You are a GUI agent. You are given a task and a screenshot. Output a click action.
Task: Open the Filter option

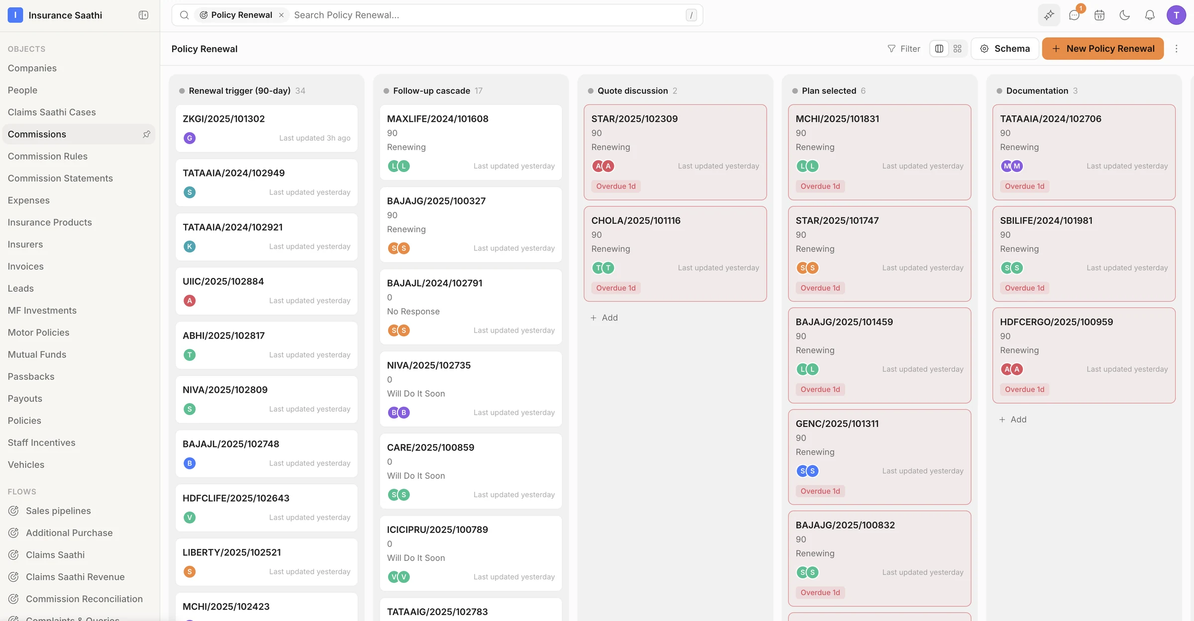[903, 49]
